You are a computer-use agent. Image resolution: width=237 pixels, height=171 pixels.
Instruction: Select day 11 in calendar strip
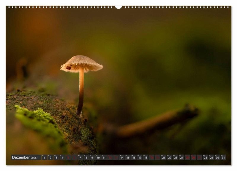pyautogui.click(x=104, y=157)
